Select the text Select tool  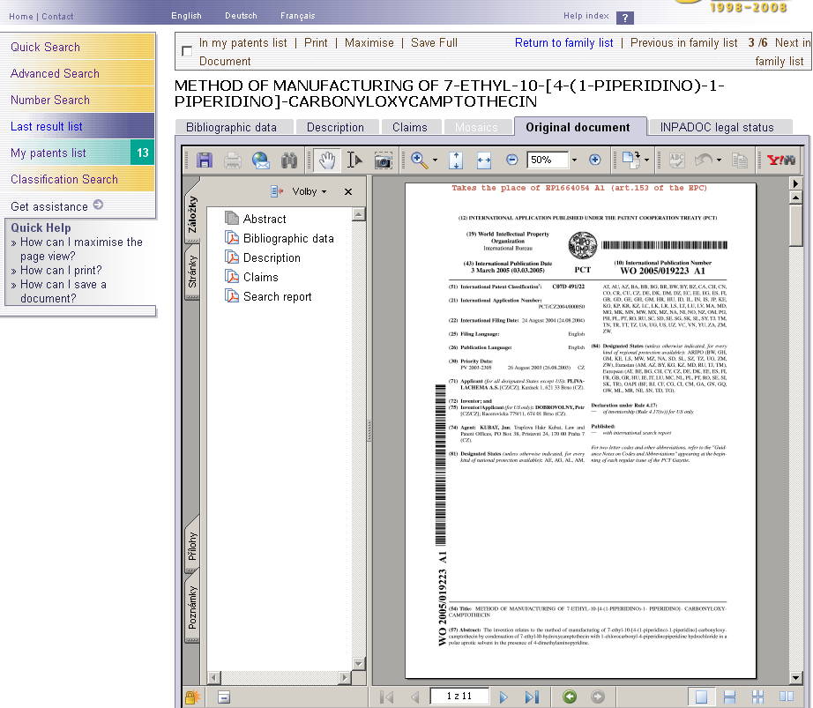pos(354,160)
